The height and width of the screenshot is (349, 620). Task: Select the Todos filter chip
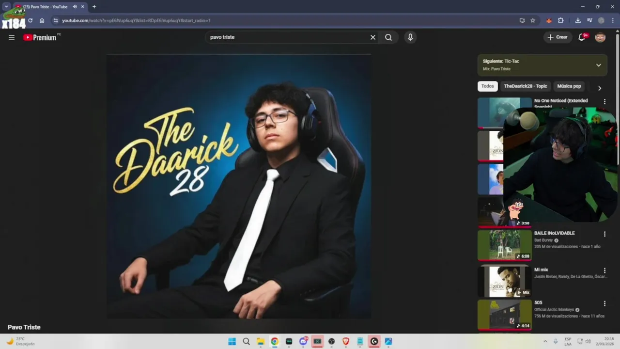coord(488,86)
